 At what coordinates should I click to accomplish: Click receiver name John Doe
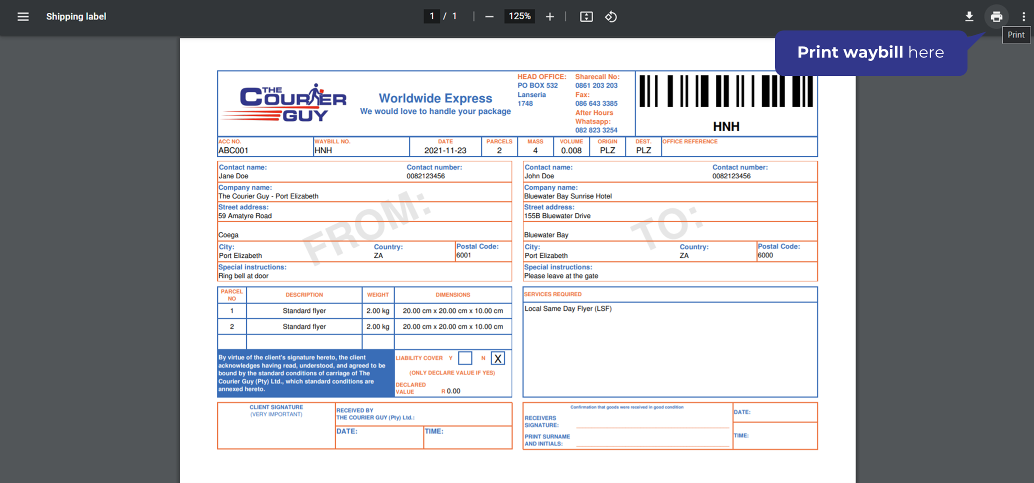point(539,176)
